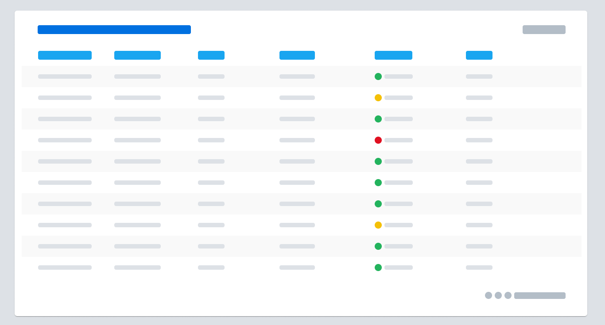Select last-column cell in the first table row
The image size is (605, 325).
(x=479, y=76)
